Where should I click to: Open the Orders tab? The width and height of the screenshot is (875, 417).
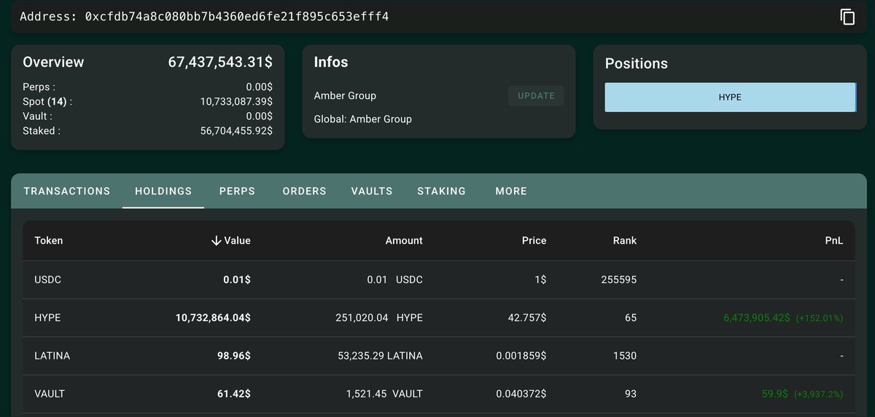[304, 191]
